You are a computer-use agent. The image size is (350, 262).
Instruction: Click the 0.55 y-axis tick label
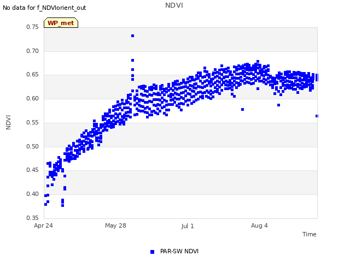tap(33, 122)
